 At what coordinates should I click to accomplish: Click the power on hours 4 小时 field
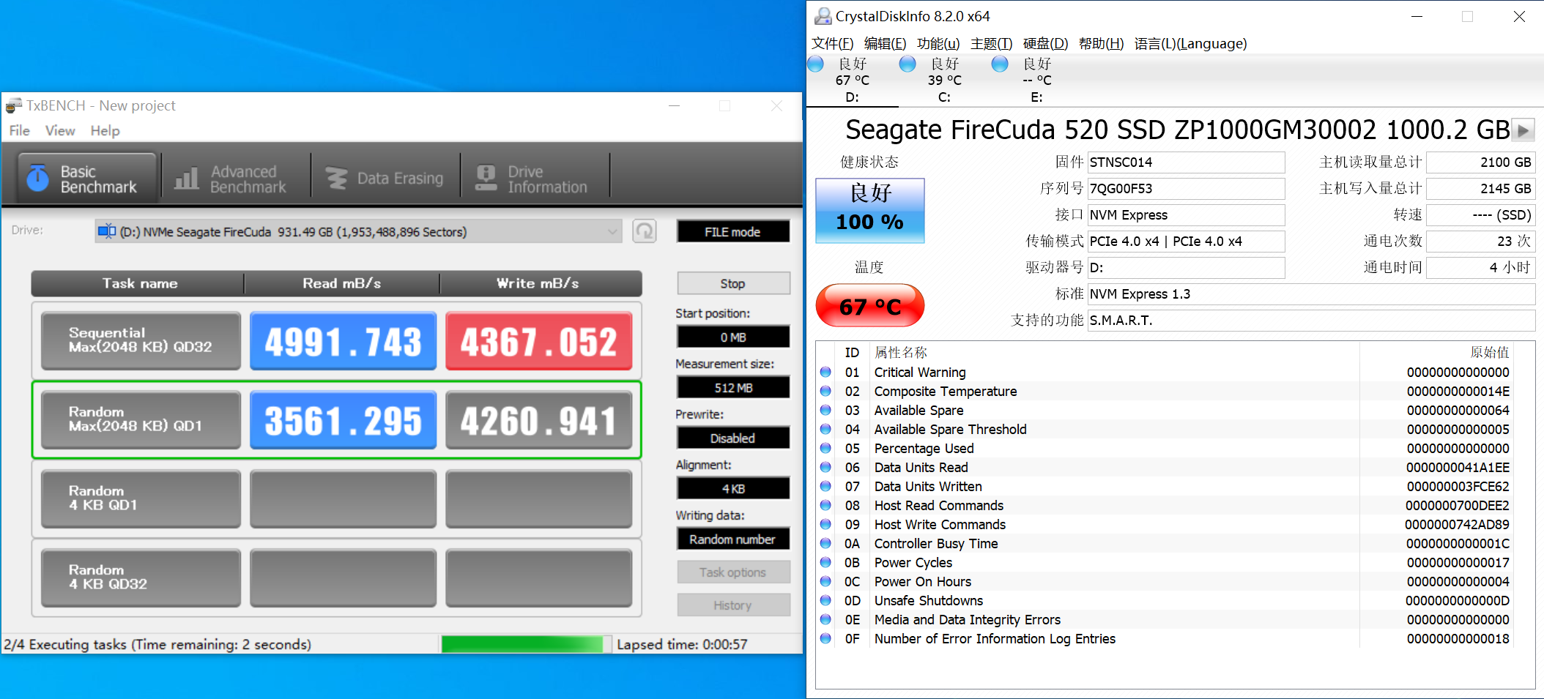(1480, 267)
